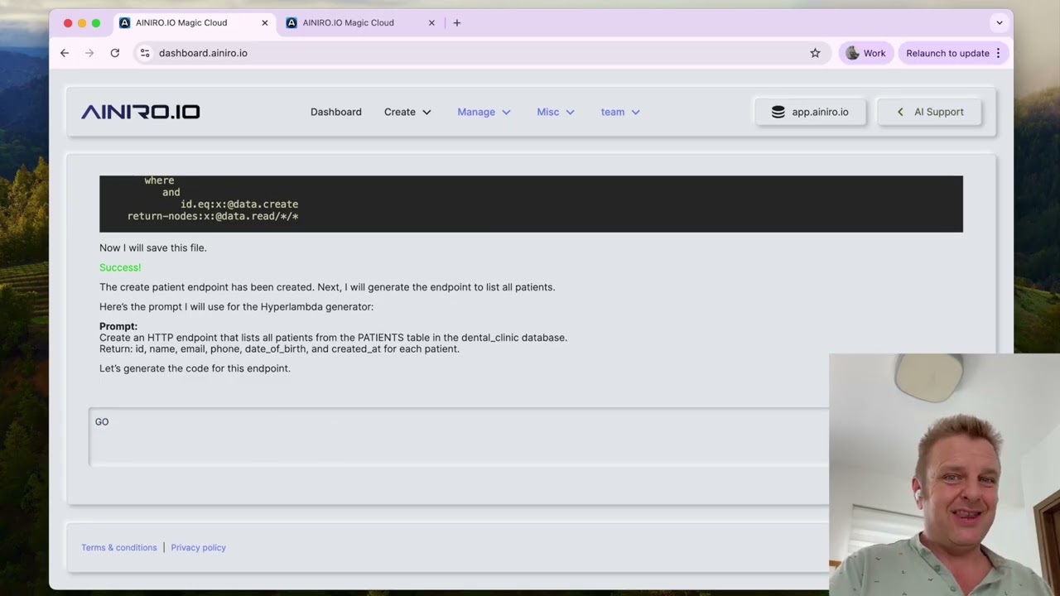Click 'Let's generate the code for this endpoint.'
The image size is (1060, 596).
coord(195,368)
